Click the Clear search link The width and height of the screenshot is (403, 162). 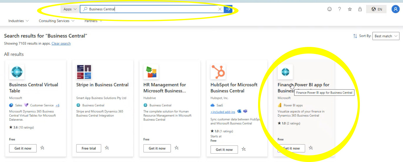click(61, 43)
